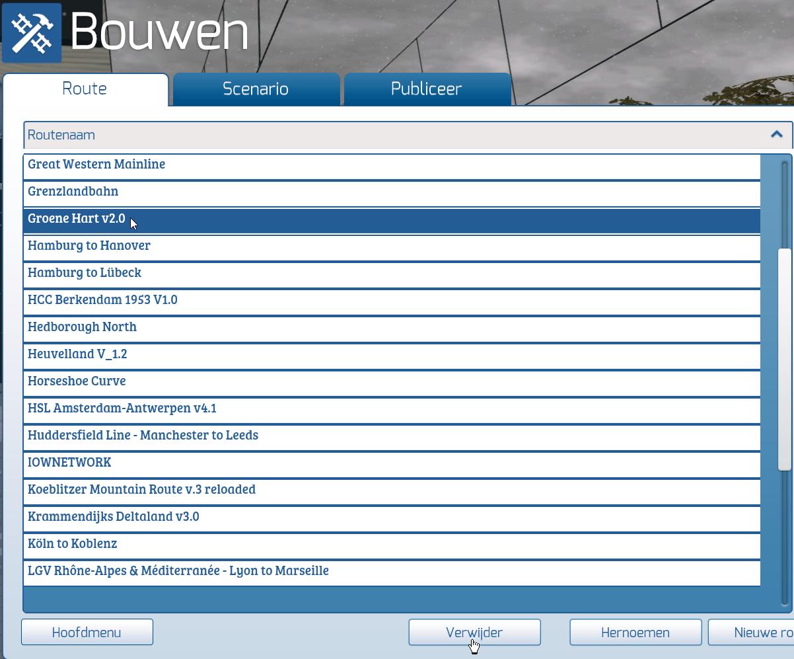Click the Hernoemen button
This screenshot has height=659, width=794.
[x=635, y=633]
